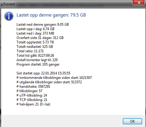The height and width of the screenshot is (127, 146).
Task: Click the 'Total tid gått' line
Action: [35, 56]
